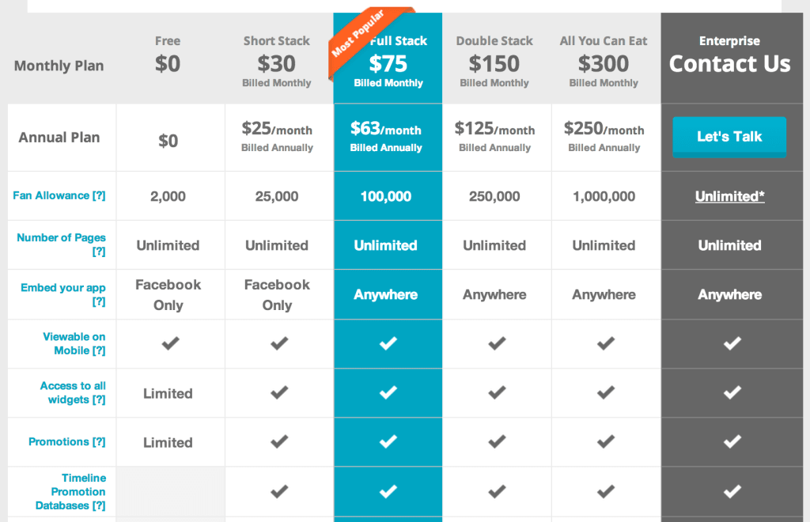Open Viewable on Mobile [?] help
Screen dimensions: 810x522
(74, 343)
